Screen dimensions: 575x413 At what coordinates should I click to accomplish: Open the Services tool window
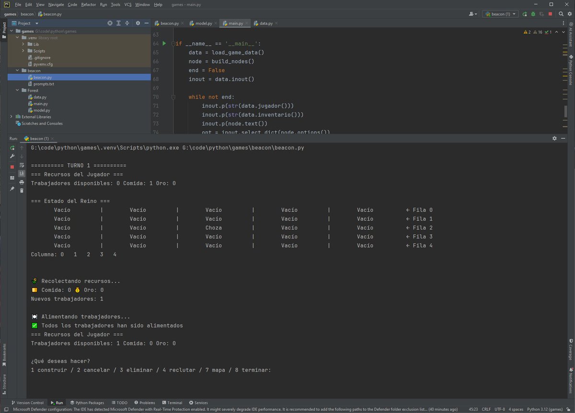198,403
